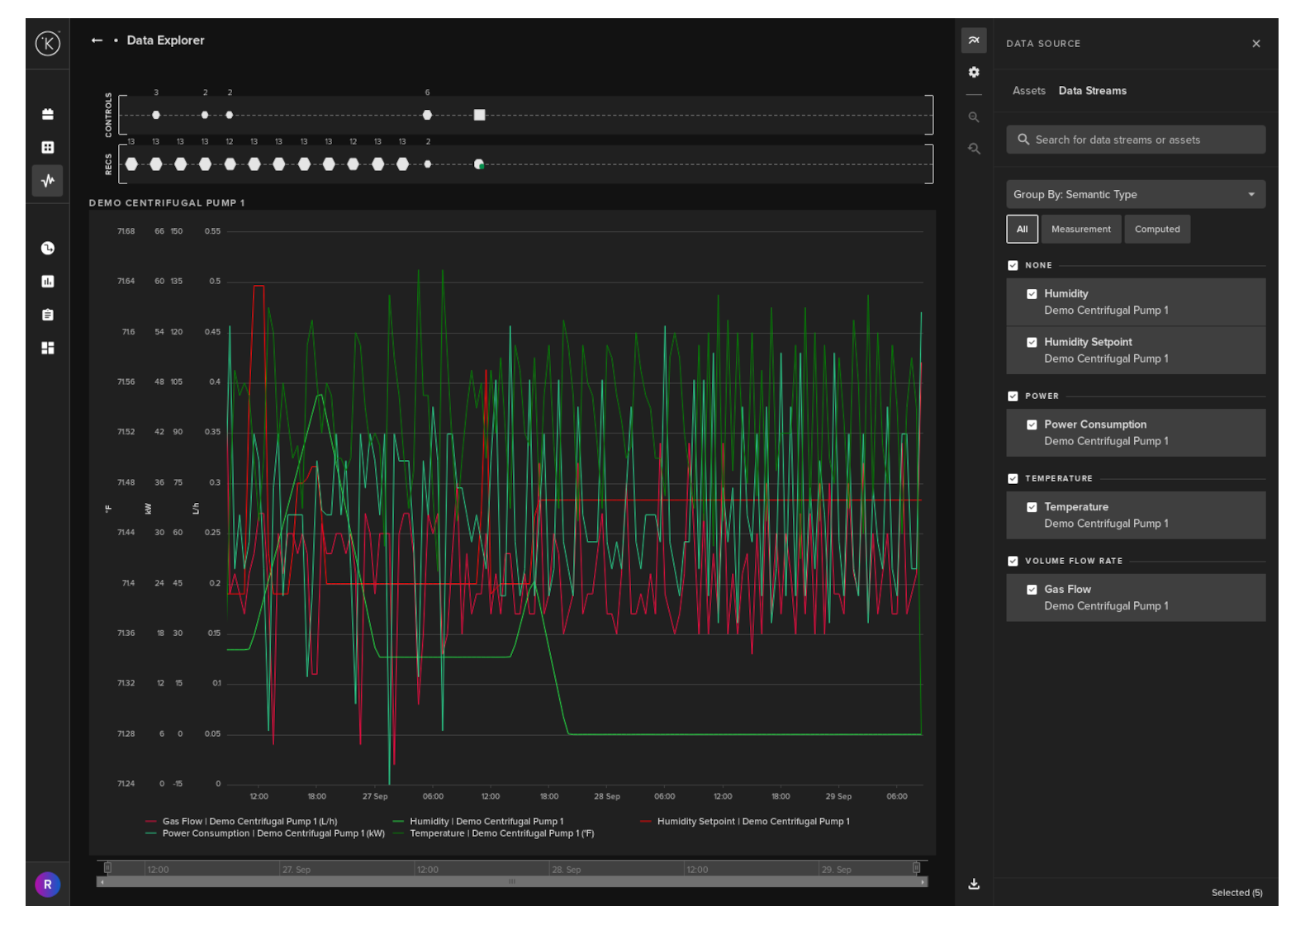Image resolution: width=1305 pixels, height=925 pixels.
Task: Click the download icon at bottom
Action: pyautogui.click(x=974, y=884)
